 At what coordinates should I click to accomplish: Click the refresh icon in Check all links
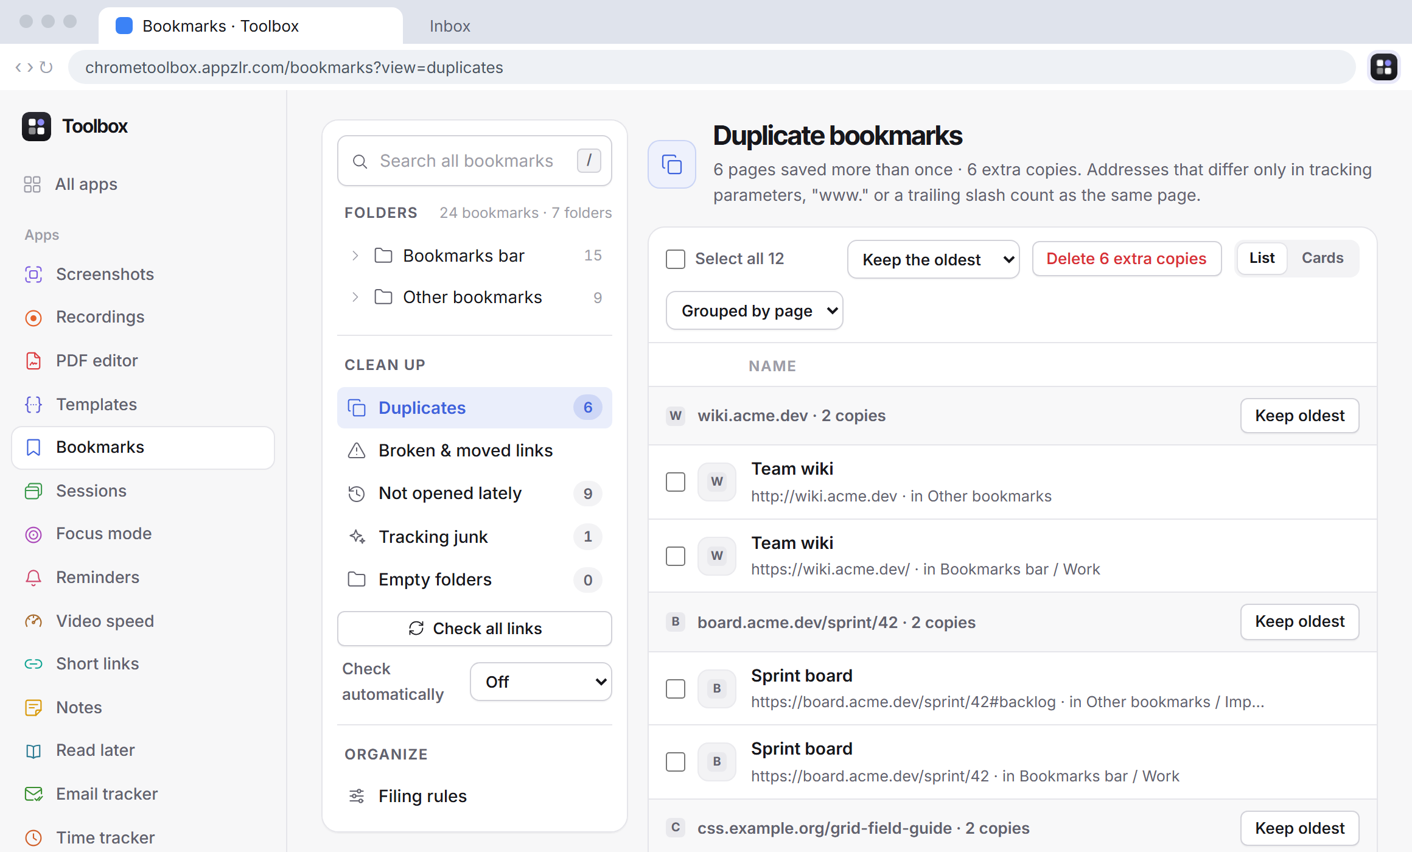point(416,629)
